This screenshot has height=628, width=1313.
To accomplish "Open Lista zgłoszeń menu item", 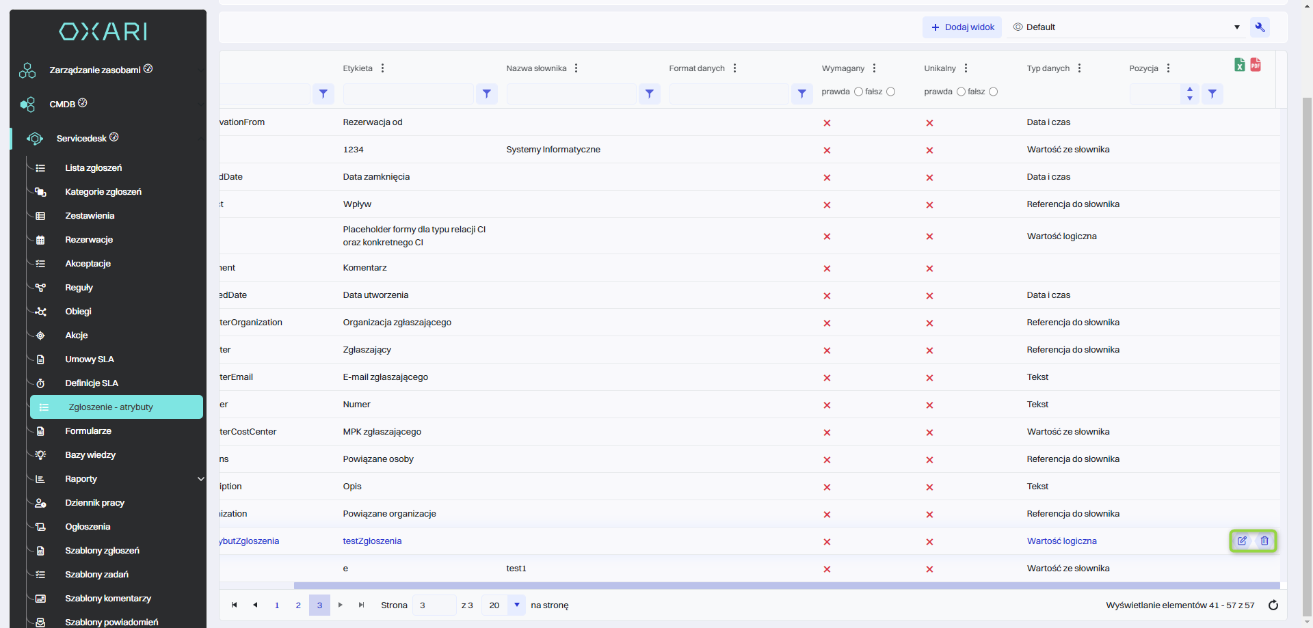I will pyautogui.click(x=93, y=168).
